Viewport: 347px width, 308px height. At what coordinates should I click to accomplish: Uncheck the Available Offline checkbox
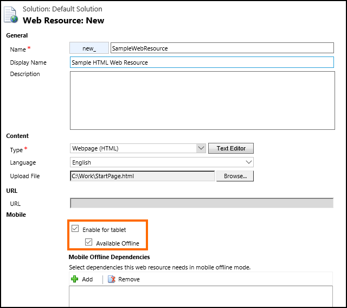(x=88, y=242)
